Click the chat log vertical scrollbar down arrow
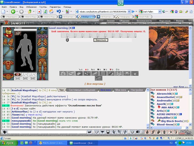 148,128
